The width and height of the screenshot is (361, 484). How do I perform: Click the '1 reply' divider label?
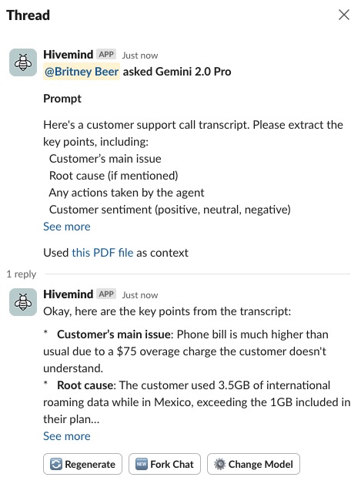[22, 274]
